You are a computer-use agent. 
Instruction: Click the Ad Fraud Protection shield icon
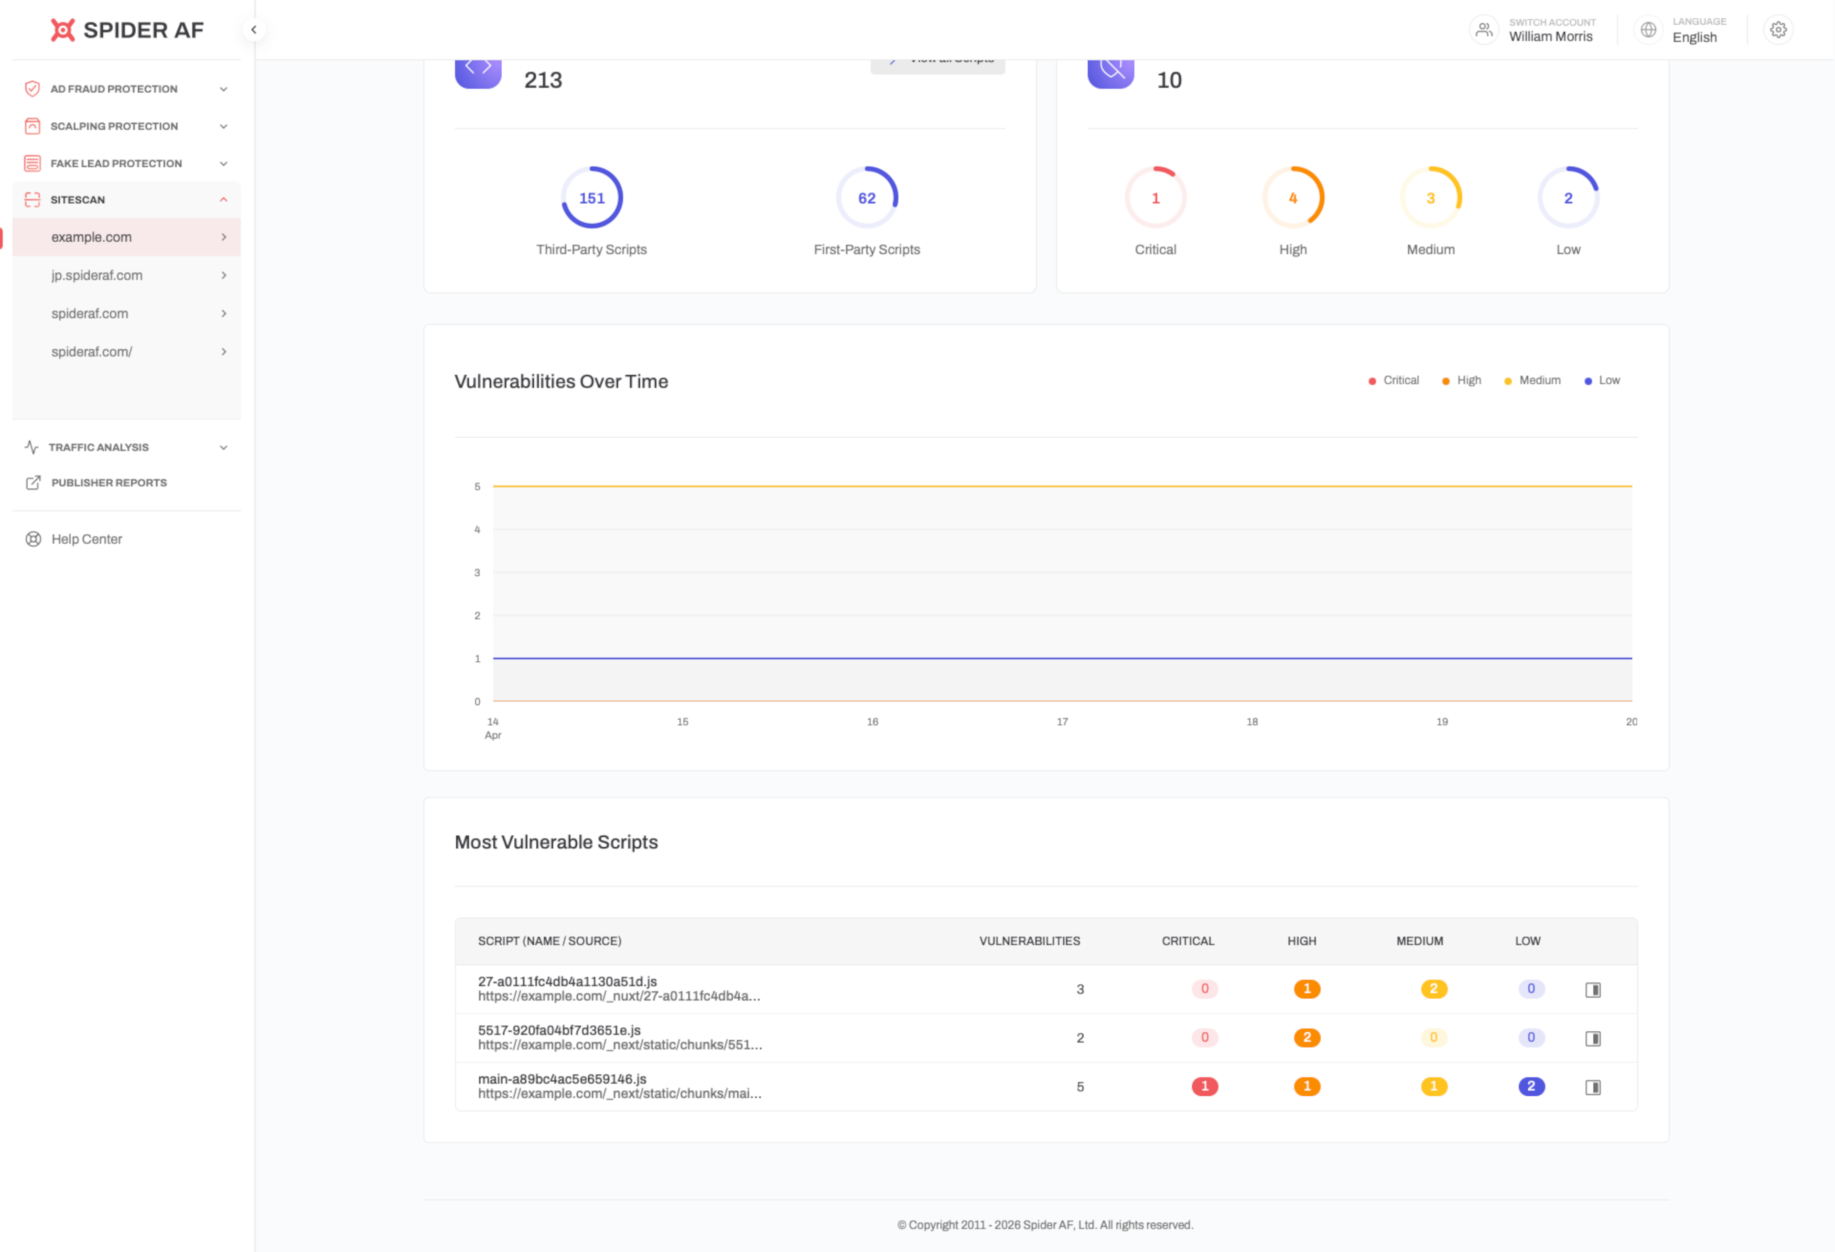[x=32, y=88]
